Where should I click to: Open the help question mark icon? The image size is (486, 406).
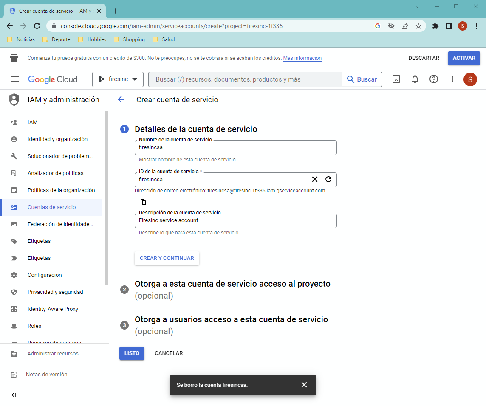click(x=434, y=79)
